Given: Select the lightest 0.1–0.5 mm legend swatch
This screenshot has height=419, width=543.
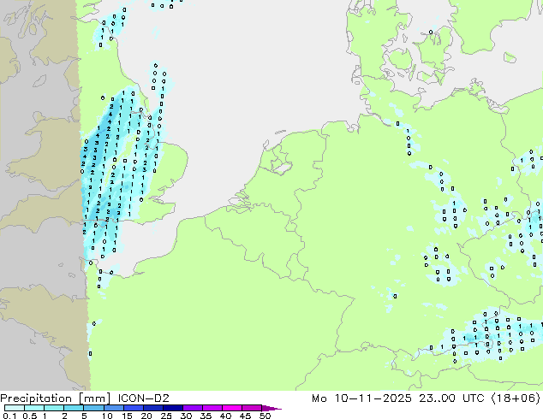Looking at the screenshot, I should [15, 408].
